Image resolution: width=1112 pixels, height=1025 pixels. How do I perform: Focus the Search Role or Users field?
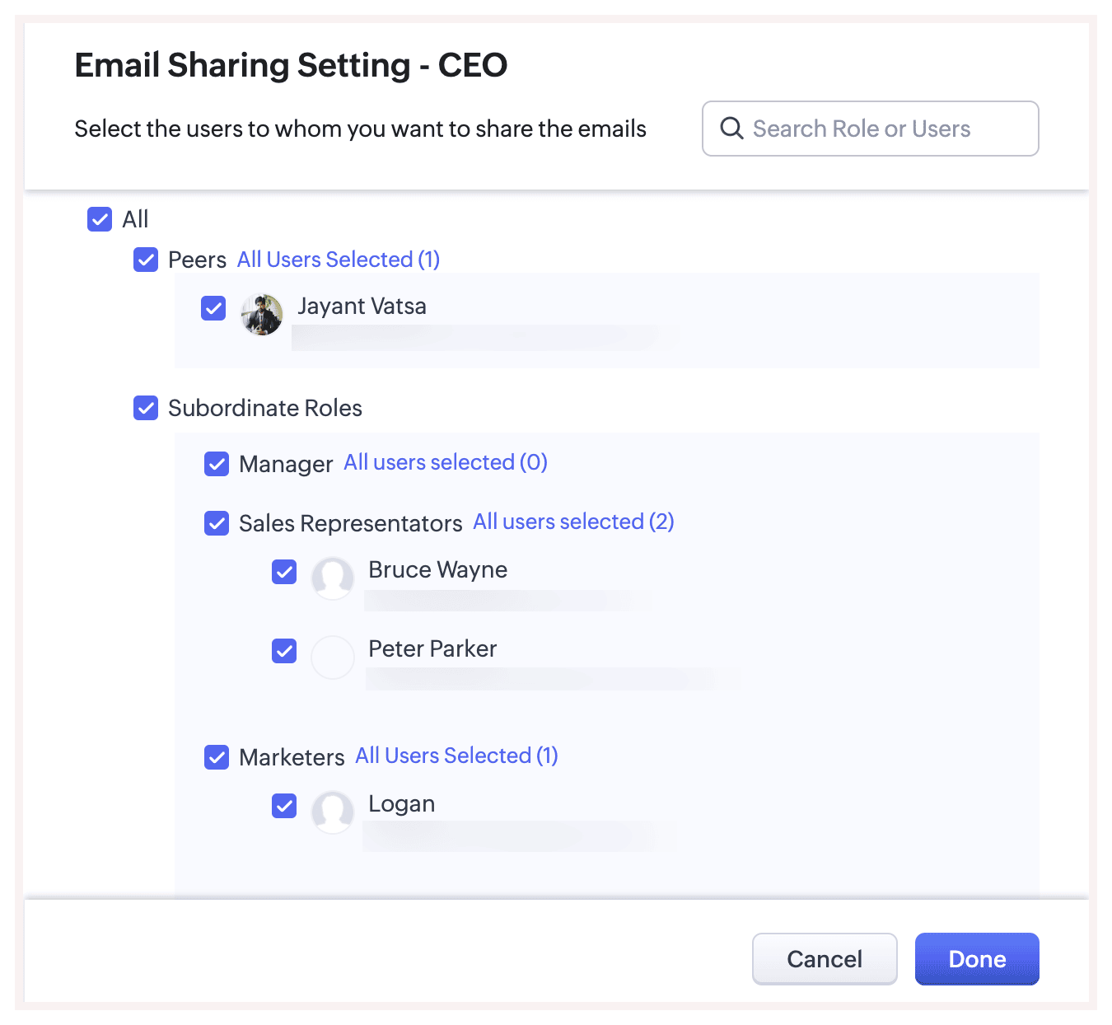click(881, 129)
